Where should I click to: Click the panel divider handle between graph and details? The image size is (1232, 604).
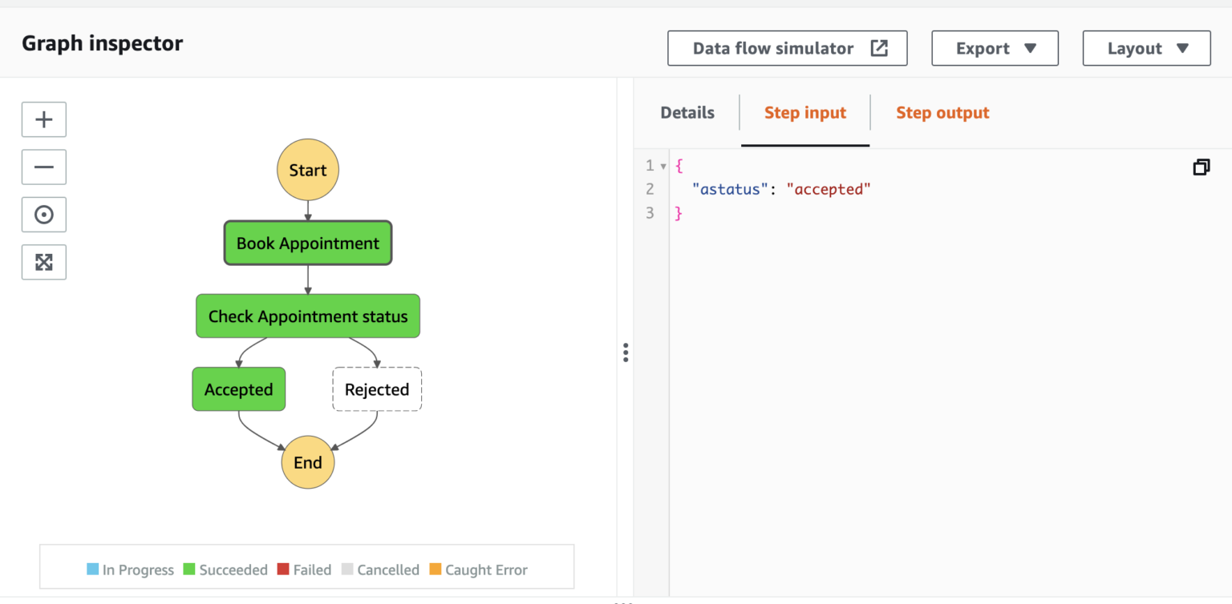point(625,352)
